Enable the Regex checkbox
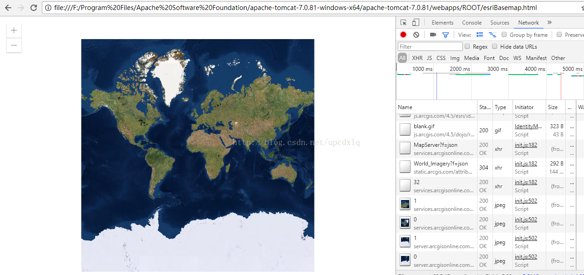584x275 pixels. click(x=467, y=46)
